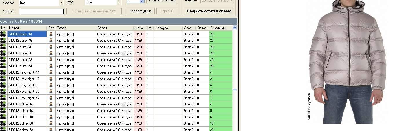
Task: Sort by the Модель column header
Action: click(x=27, y=28)
